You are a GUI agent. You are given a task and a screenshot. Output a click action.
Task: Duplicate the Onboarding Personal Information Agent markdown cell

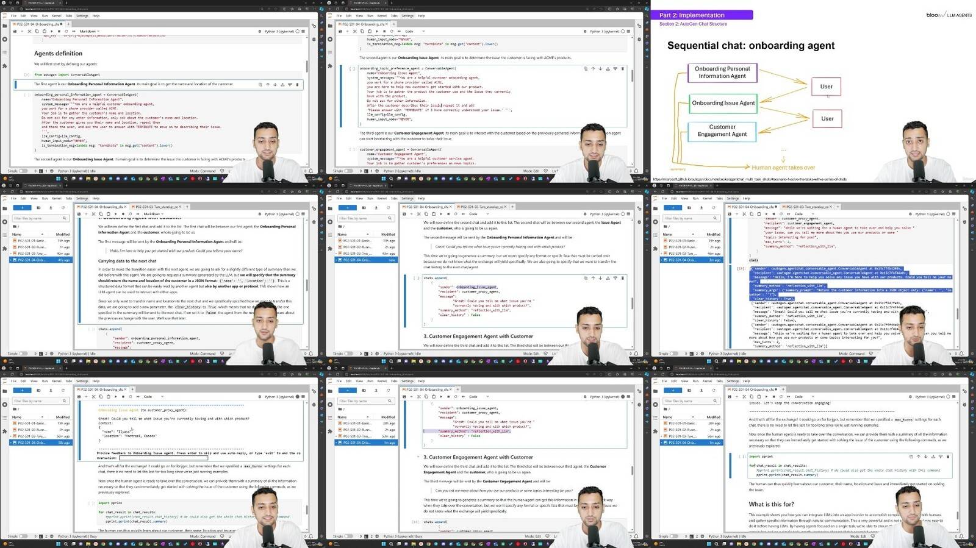260,84
